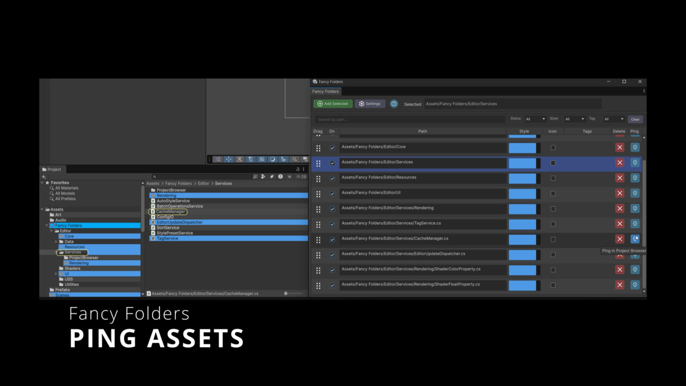Click Search by Type icon in Project panel
The image size is (686, 386).
pos(263,177)
